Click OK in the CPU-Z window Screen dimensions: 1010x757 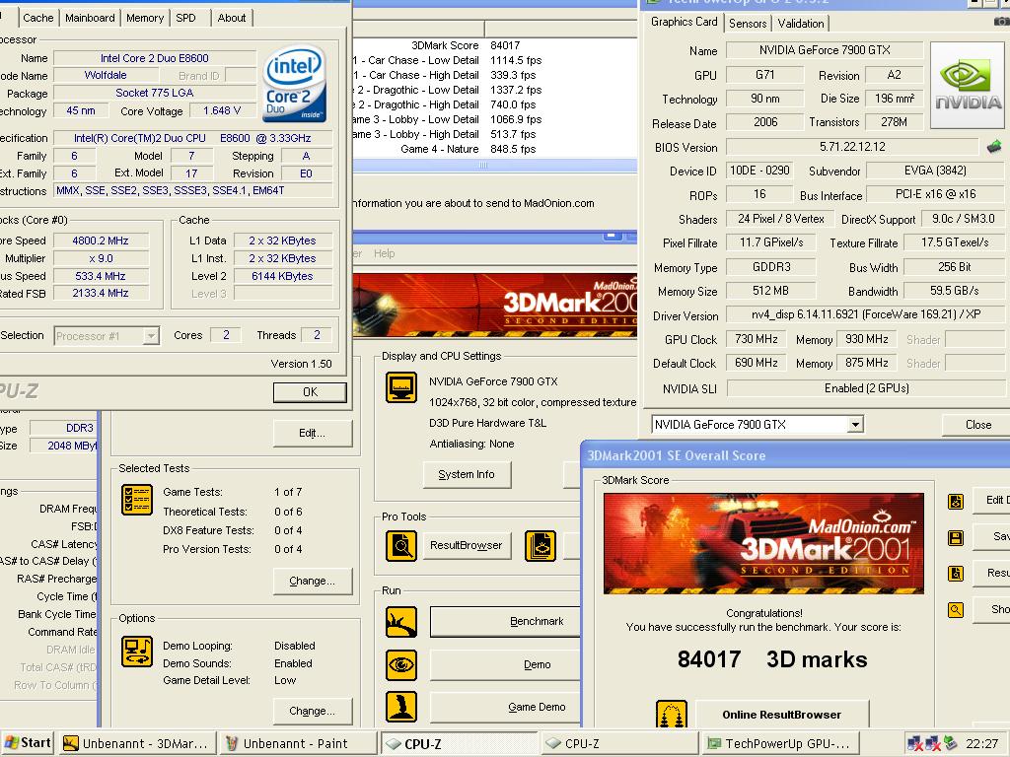(310, 392)
